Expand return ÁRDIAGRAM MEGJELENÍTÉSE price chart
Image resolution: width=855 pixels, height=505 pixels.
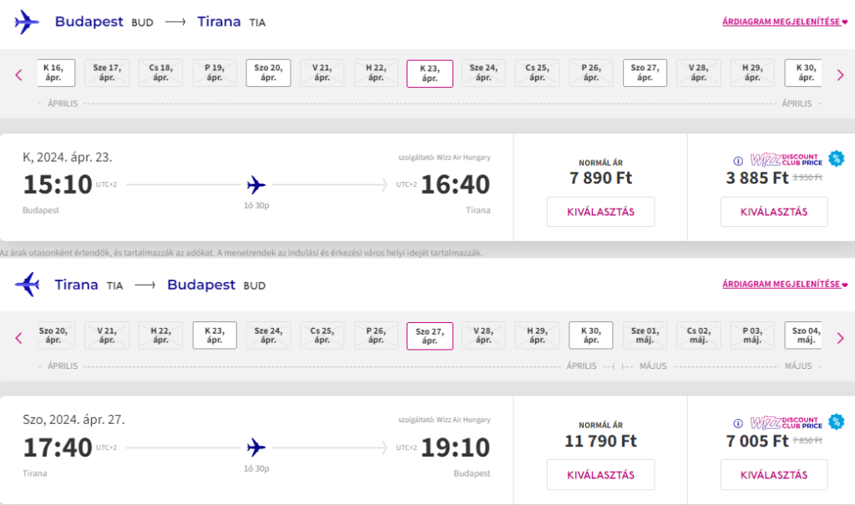tap(785, 284)
